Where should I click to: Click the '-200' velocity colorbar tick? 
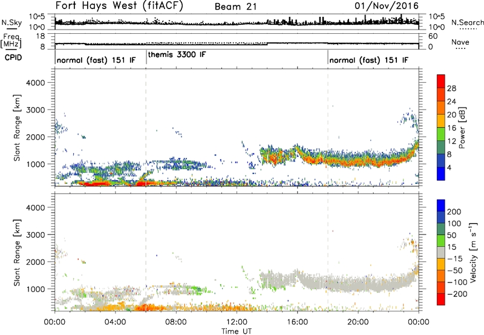point(457,294)
